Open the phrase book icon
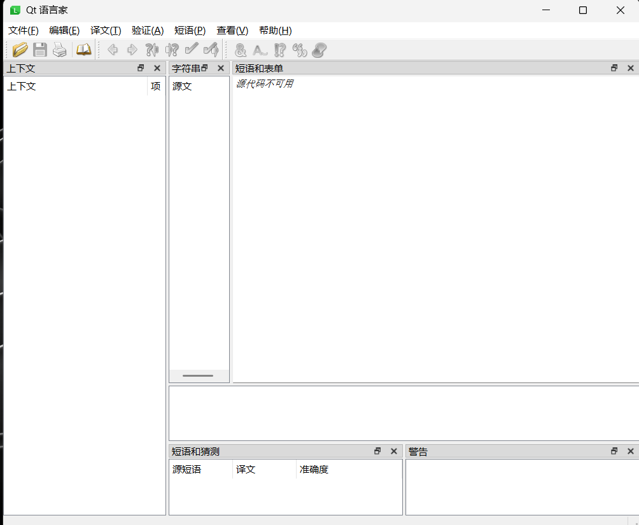 [x=83, y=50]
